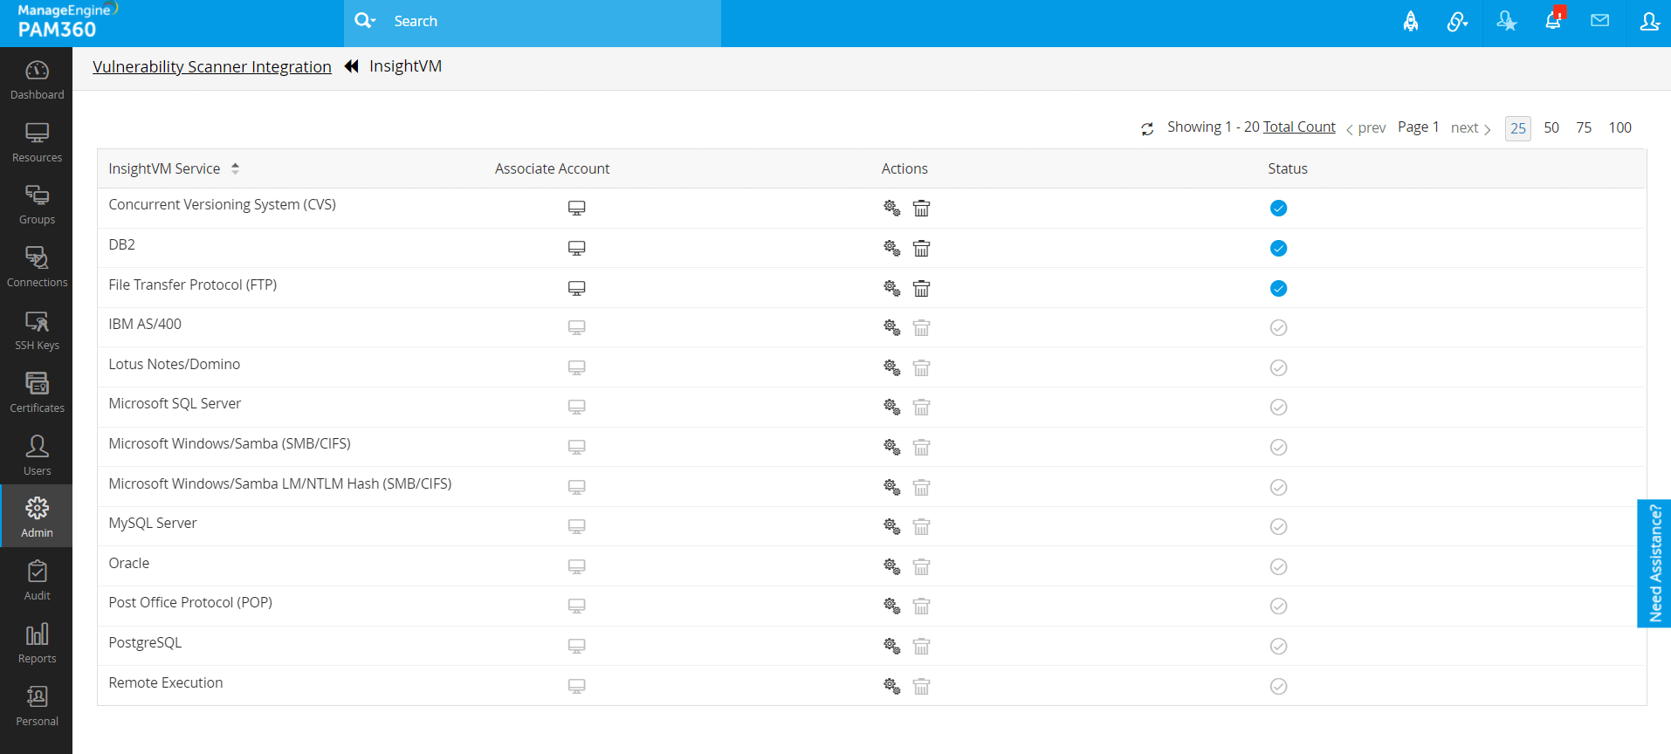
Task: Open the key icon dropdown in header
Action: (1457, 22)
